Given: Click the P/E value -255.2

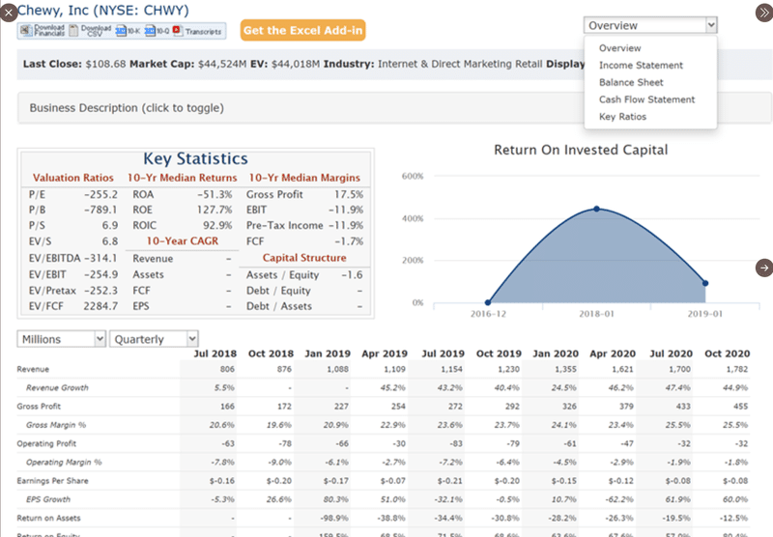Looking at the screenshot, I should click(100, 194).
